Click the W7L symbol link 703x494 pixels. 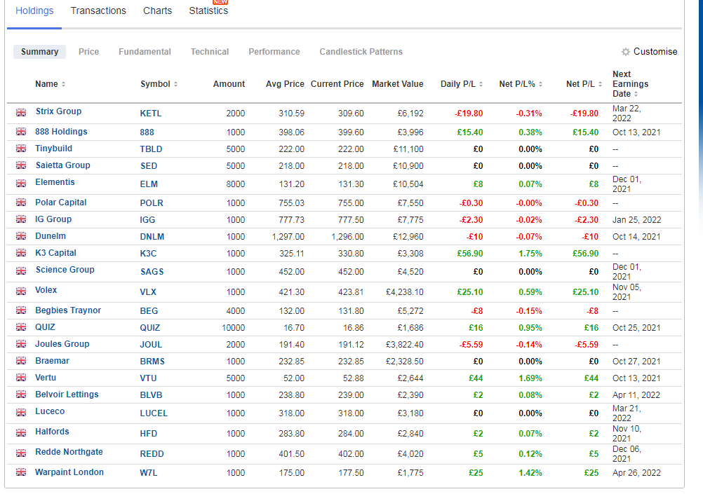[149, 473]
